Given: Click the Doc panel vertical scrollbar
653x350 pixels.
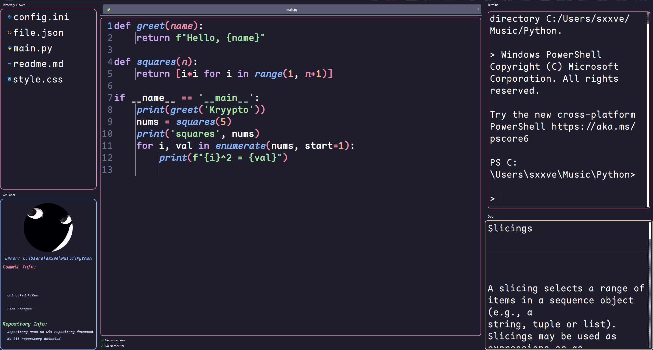Looking at the screenshot, I should coord(650,231).
